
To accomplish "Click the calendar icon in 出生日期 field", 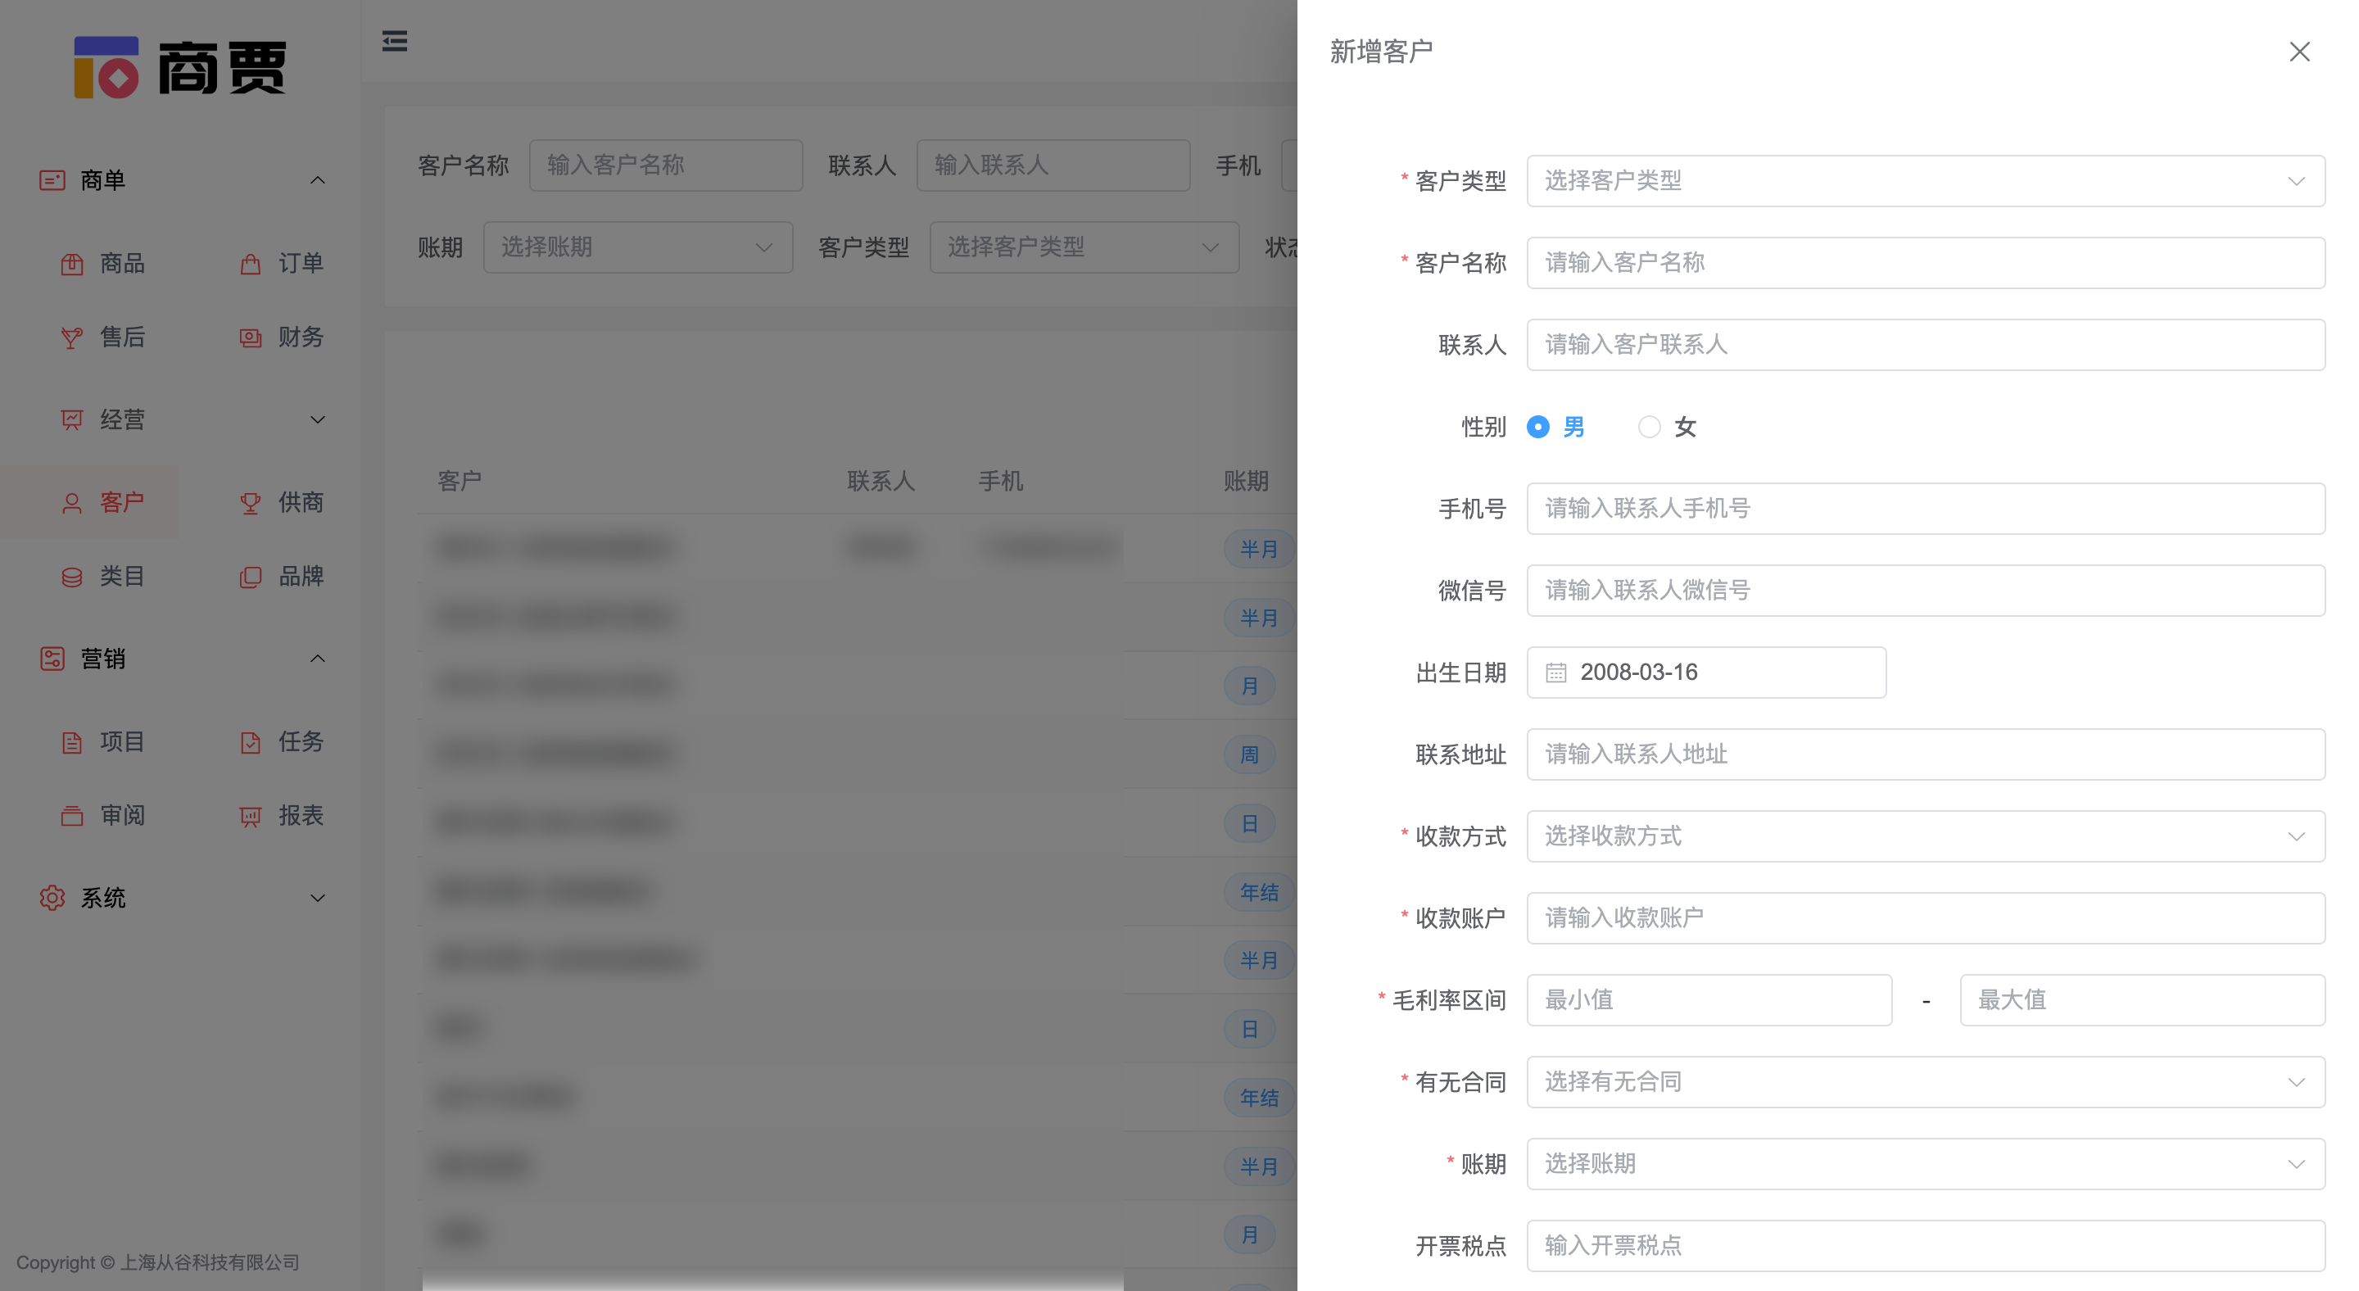I will coord(1557,671).
